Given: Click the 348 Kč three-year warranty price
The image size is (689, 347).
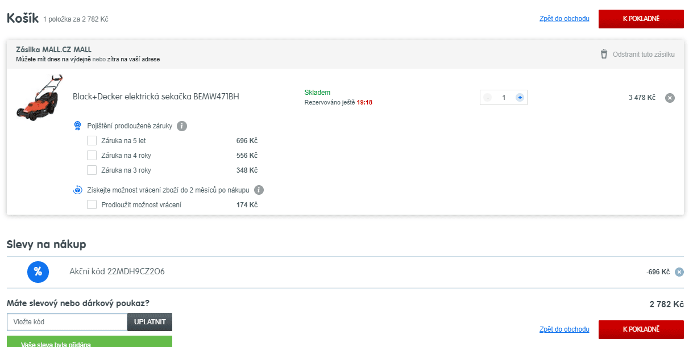Looking at the screenshot, I should coord(247,170).
